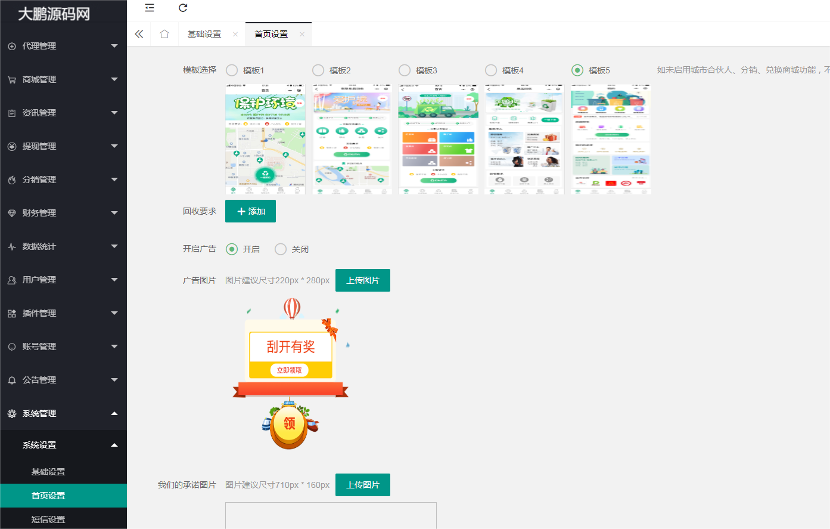Viewport: 830px width, 529px height.
Task: Click the 添加 button for 回收要求
Action: click(x=250, y=211)
